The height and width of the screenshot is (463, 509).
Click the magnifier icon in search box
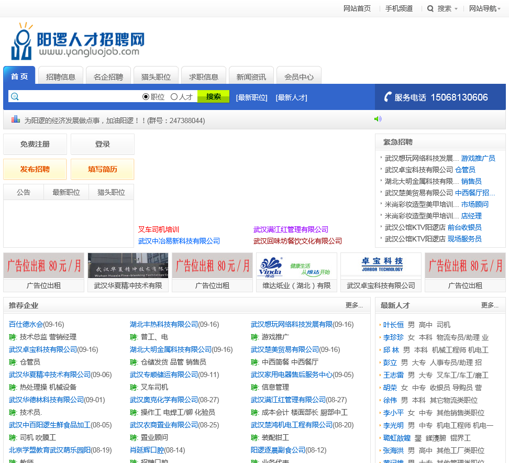click(x=15, y=97)
